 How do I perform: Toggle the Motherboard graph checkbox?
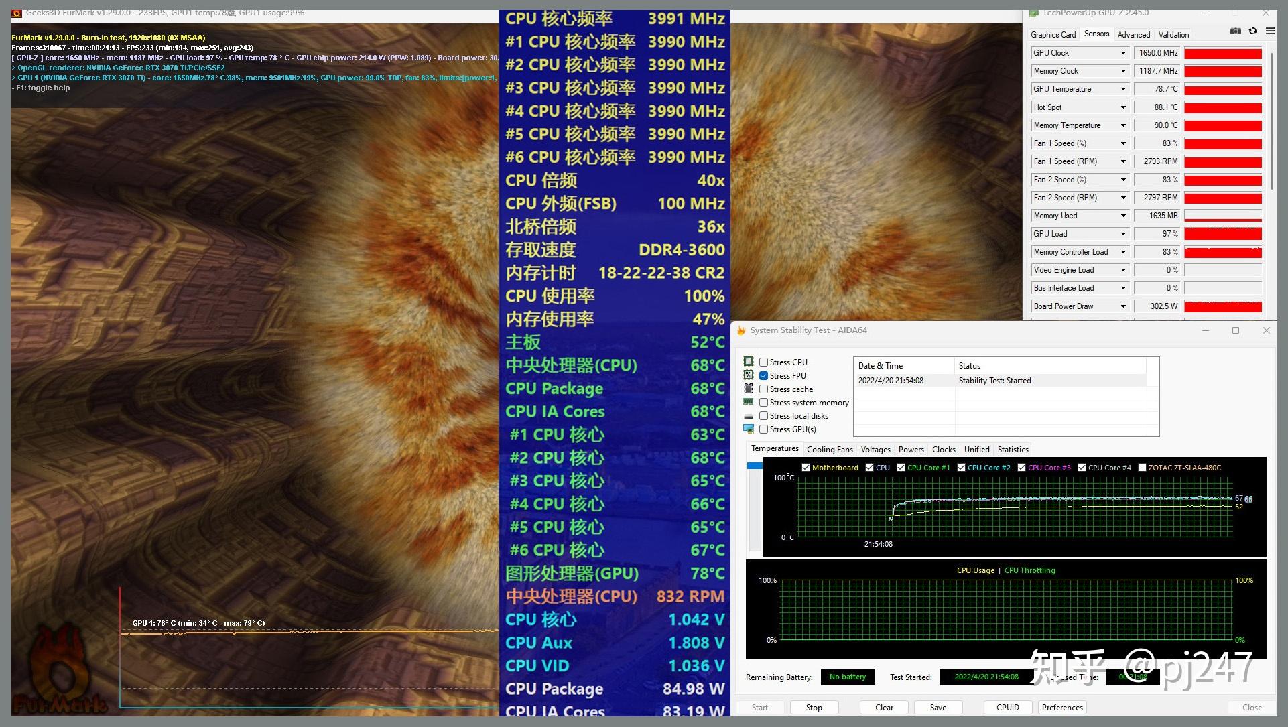pos(806,468)
